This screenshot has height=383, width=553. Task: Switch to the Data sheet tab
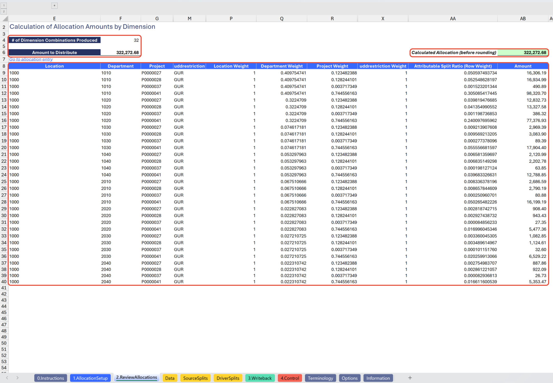tap(170, 378)
